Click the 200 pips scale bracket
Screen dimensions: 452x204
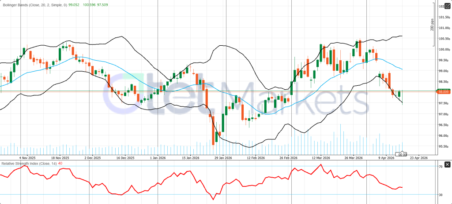433,21
